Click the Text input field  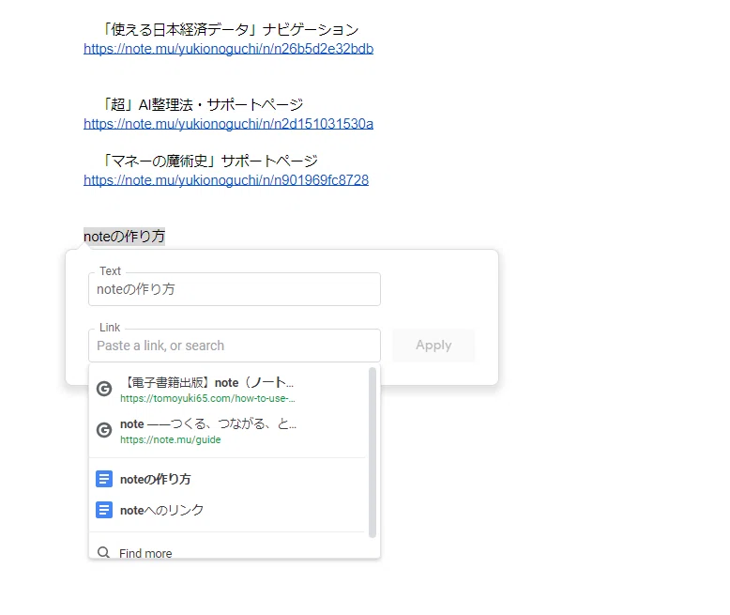(235, 289)
